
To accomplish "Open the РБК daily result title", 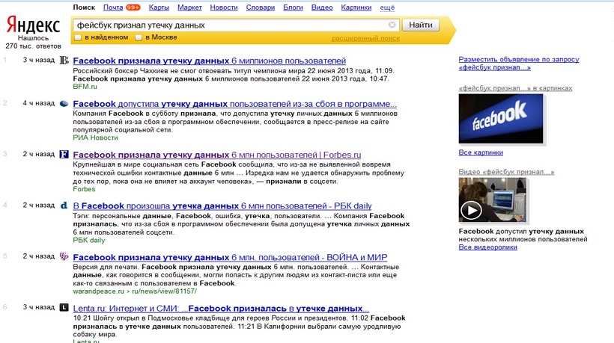I will point(222,206).
